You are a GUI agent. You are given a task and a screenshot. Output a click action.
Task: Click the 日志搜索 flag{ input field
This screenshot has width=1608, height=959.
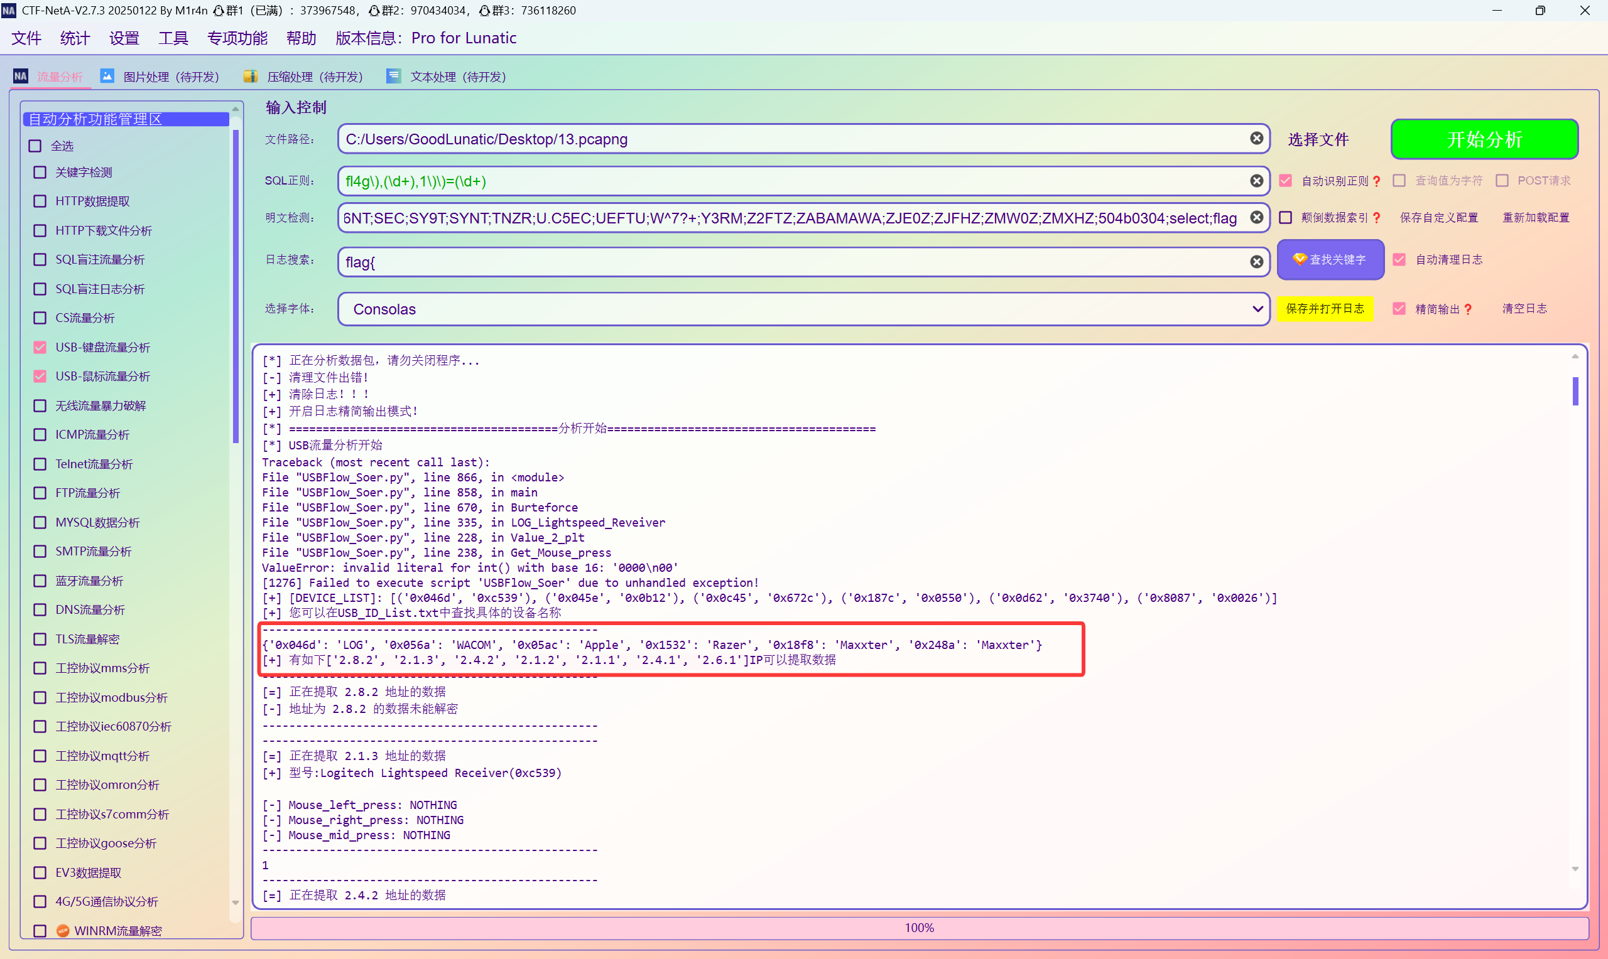pos(803,262)
